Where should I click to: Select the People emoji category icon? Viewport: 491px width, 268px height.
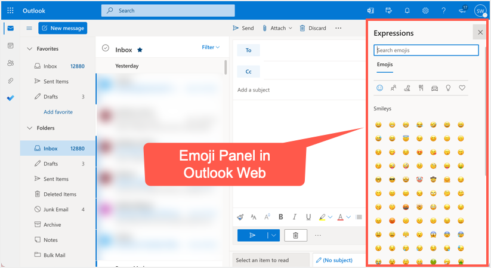tap(393, 88)
